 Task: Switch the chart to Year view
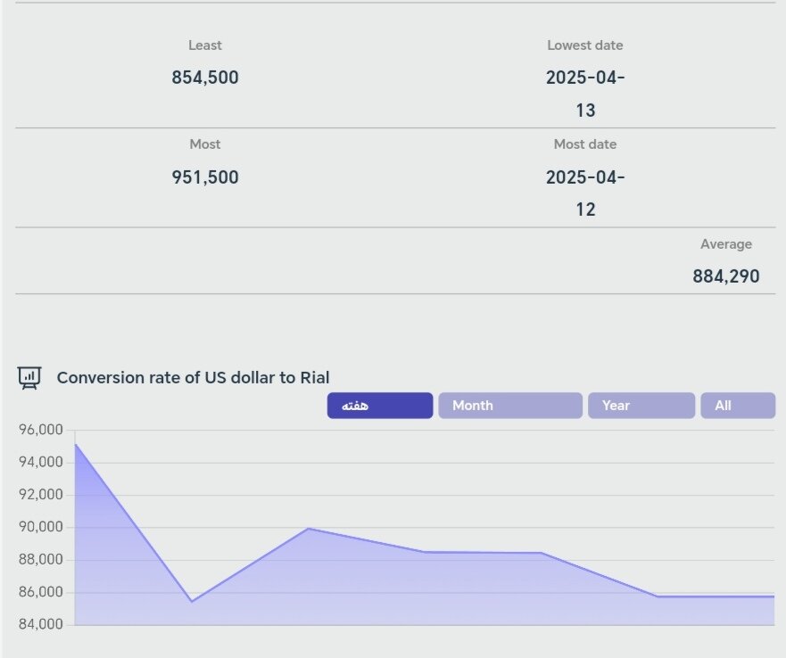641,406
